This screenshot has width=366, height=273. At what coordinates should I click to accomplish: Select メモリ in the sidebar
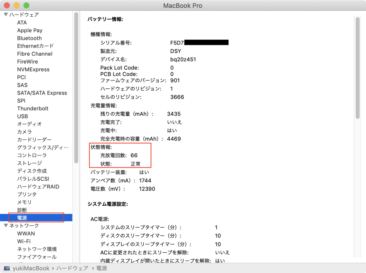[x=24, y=202]
